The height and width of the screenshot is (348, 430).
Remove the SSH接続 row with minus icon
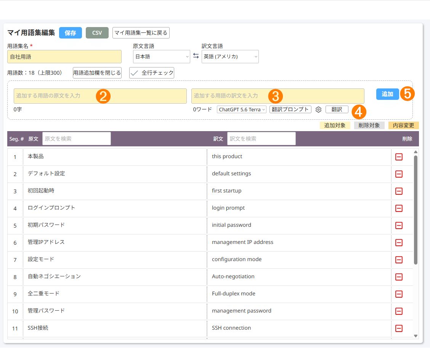[x=399, y=328]
